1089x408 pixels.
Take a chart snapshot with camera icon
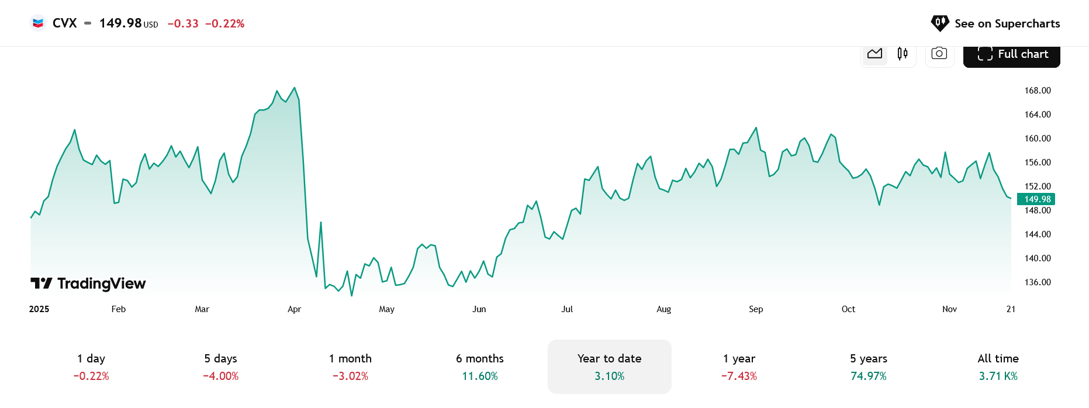[939, 54]
